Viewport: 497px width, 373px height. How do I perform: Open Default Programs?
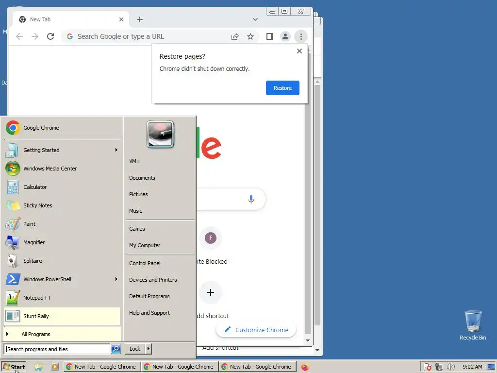(x=160, y=296)
